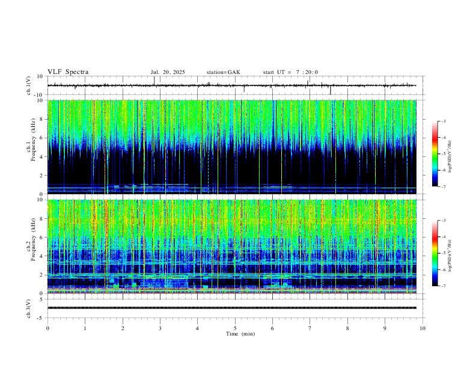Click the ch.3 thick black signal band
This screenshot has height=368, width=476.
point(232,308)
